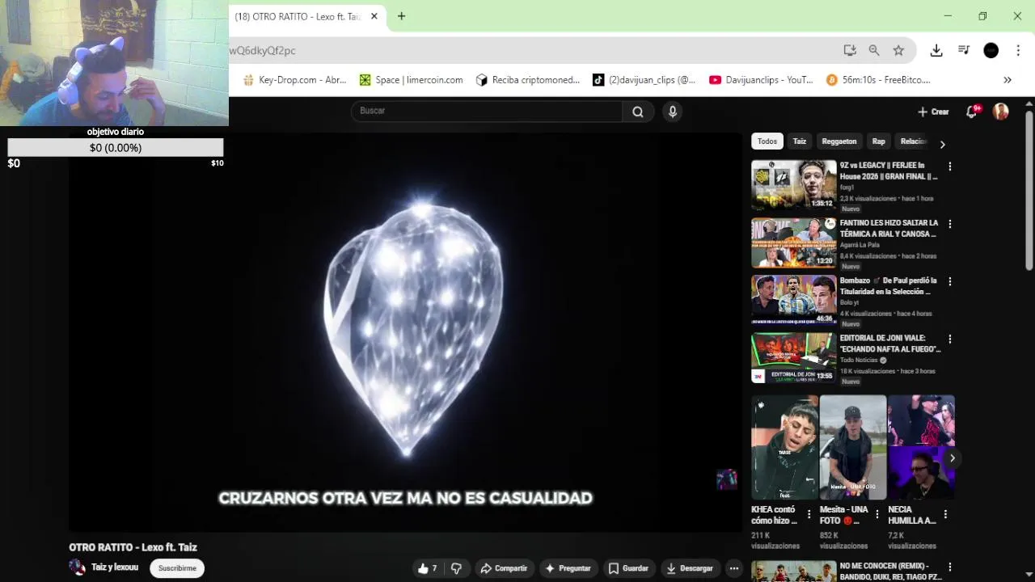The height and width of the screenshot is (582, 1035).
Task: Open a new browser tab
Action: pyautogui.click(x=401, y=16)
